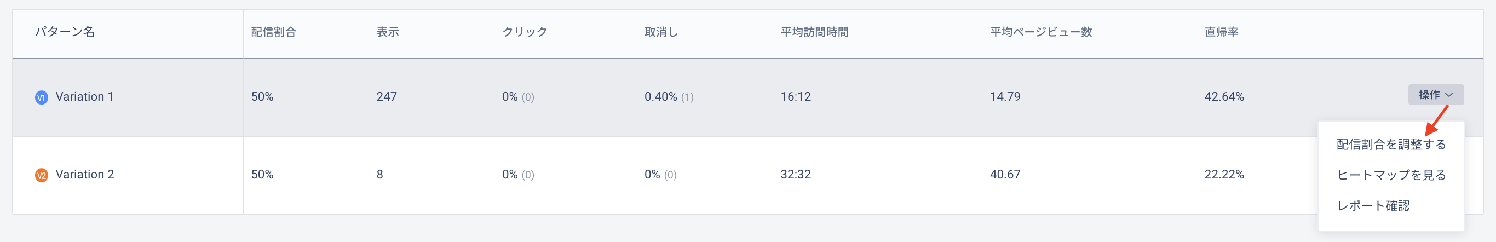Click the 表示 column header
Screen dimensions: 1496x242
pyautogui.click(x=387, y=32)
